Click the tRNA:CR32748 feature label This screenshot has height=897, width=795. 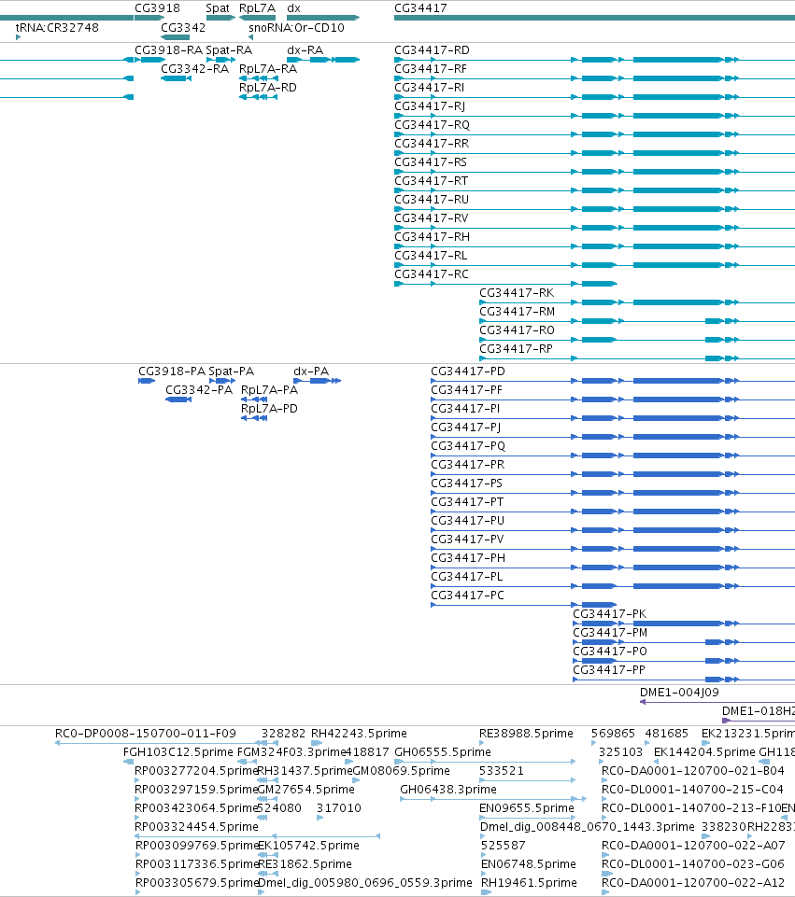[x=57, y=27]
